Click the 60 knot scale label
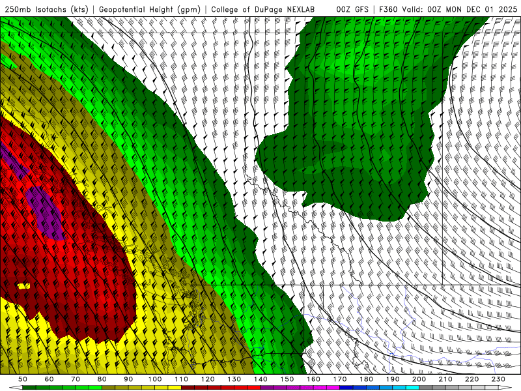 [49, 379]
